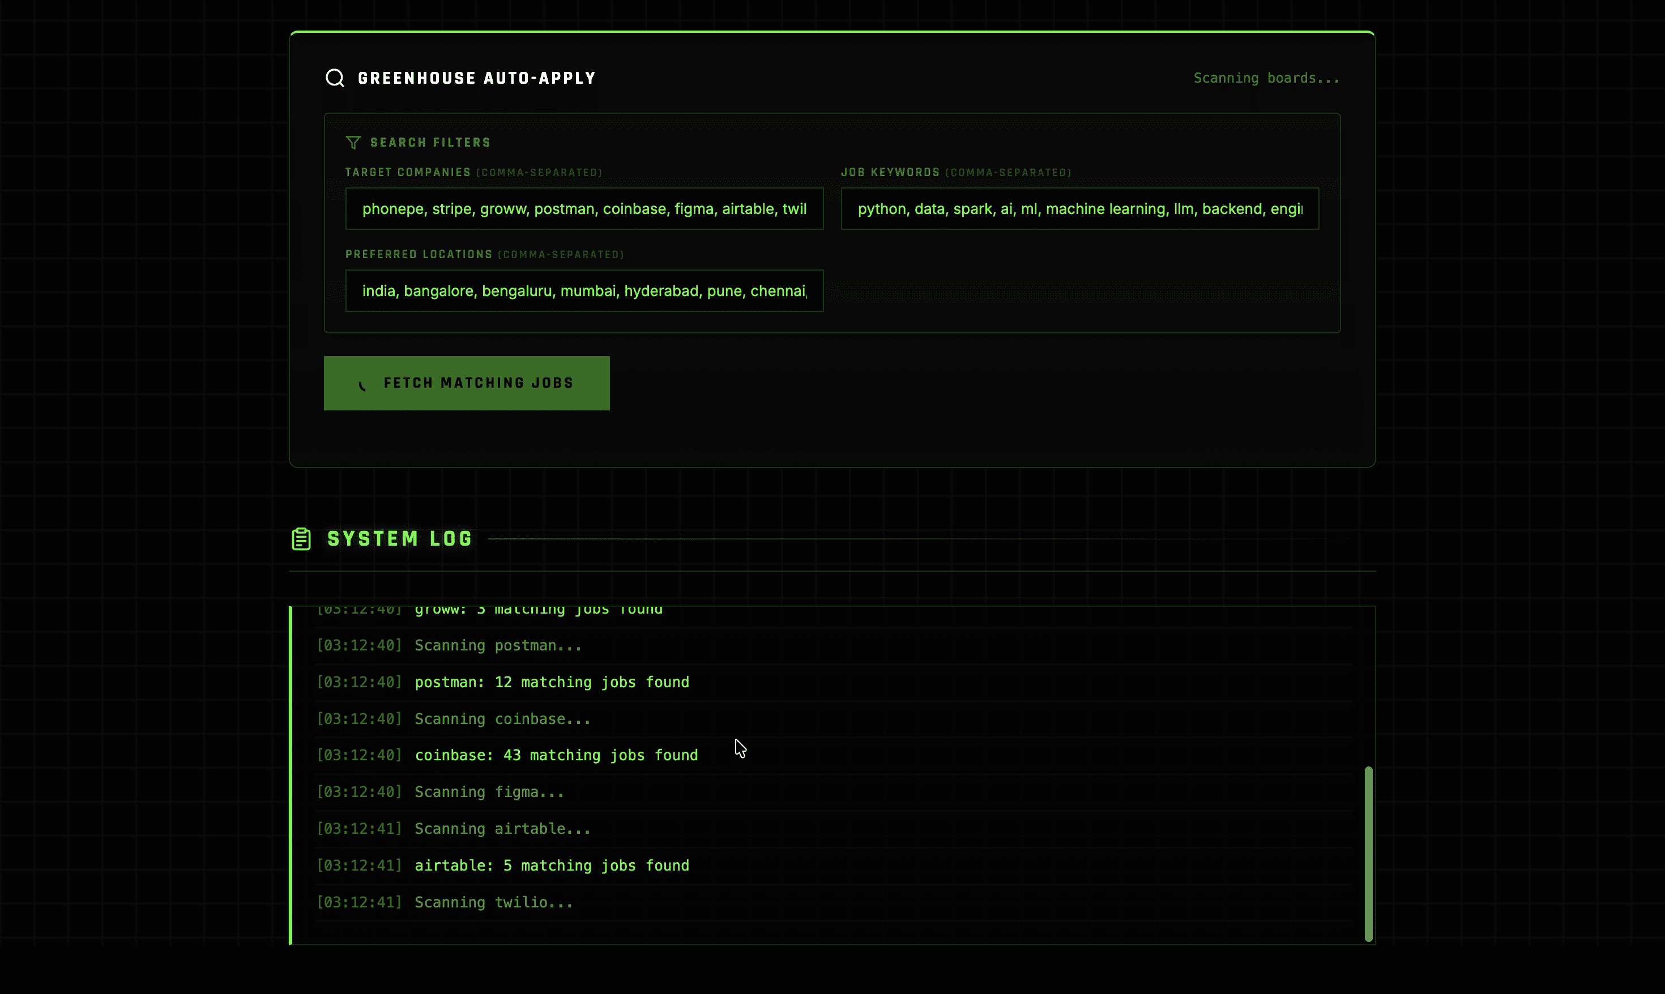
Task: Click the Fetch Matching Jobs button
Action: 466,383
